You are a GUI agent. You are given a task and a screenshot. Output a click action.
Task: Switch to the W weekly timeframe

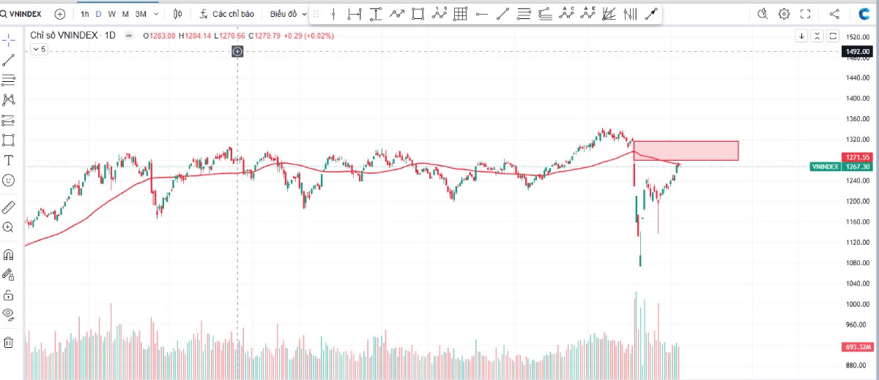pos(112,14)
